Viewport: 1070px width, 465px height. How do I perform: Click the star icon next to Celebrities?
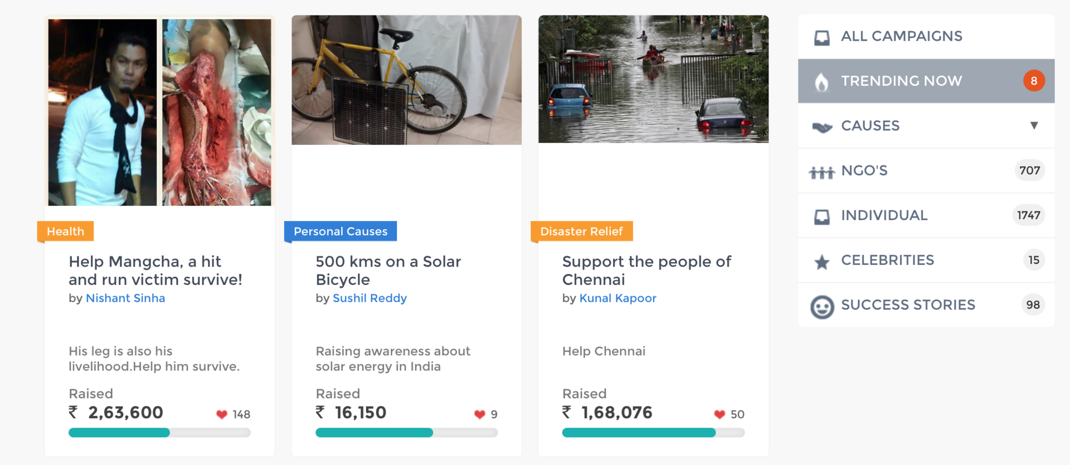[x=821, y=261]
